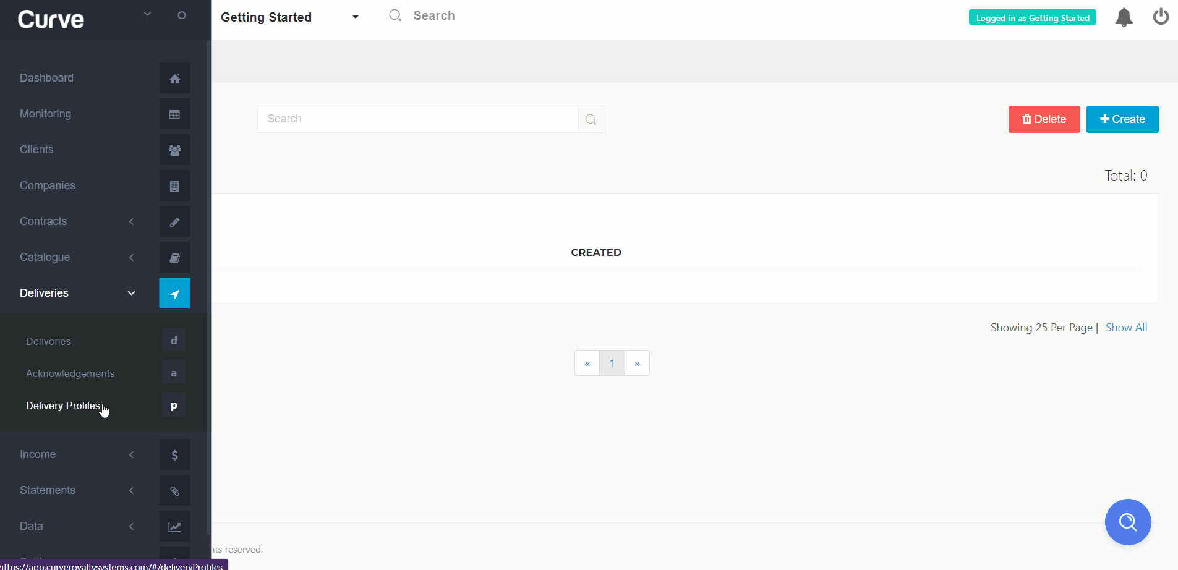Click 'Showing 25 Per Page' text
Image resolution: width=1178 pixels, height=570 pixels.
click(x=1041, y=328)
